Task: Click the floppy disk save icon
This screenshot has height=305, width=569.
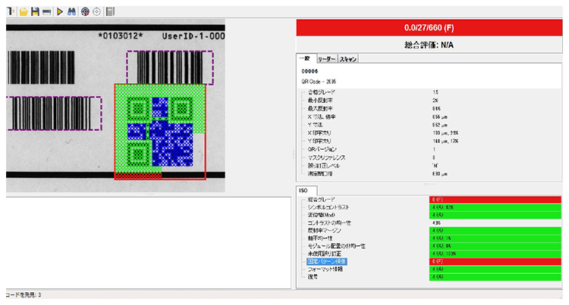Action: click(35, 12)
